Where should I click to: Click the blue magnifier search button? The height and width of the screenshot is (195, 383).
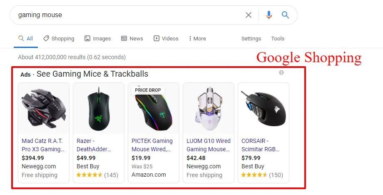tap(285, 15)
